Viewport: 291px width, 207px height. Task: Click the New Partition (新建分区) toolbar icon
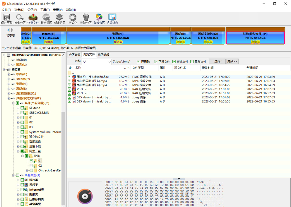click(x=59, y=17)
